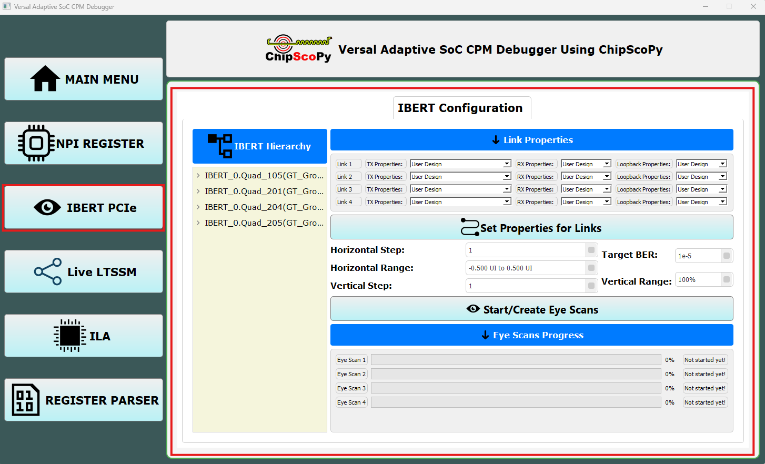Open Link 3 RX Properties dropdown
Screen dimensions: 765x464
(x=586, y=189)
